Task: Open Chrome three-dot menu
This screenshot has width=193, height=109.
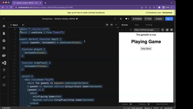Action: click(x=172, y=7)
